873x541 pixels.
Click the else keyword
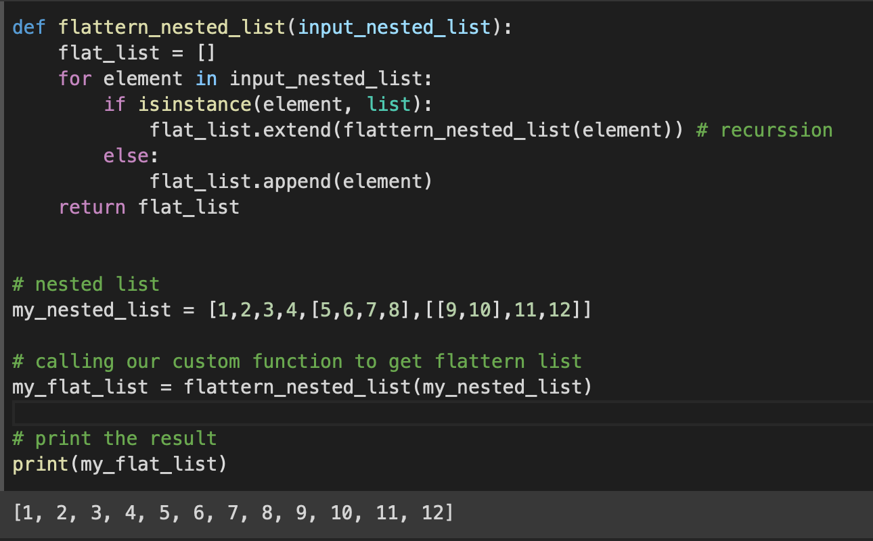(x=125, y=155)
